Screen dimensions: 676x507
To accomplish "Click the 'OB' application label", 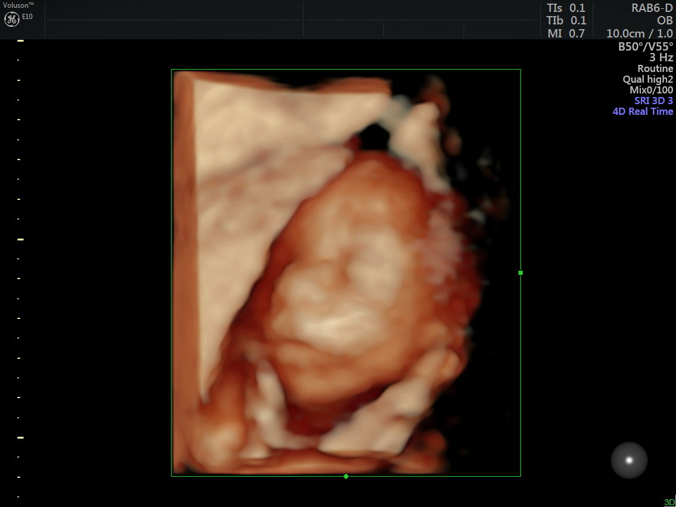I will [665, 20].
